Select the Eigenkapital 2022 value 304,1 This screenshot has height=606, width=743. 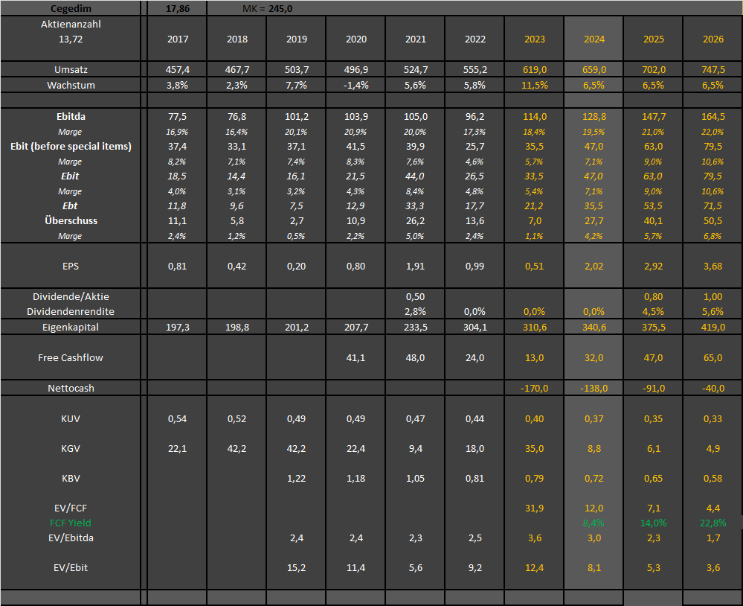pyautogui.click(x=475, y=327)
